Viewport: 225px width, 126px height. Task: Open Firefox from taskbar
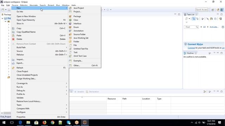click(45, 122)
